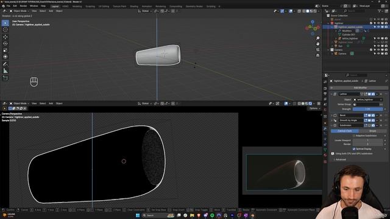Select the Transform tool in left toolbar
Image resolution: width=390 pixels, height=219 pixels.
pos(5,57)
